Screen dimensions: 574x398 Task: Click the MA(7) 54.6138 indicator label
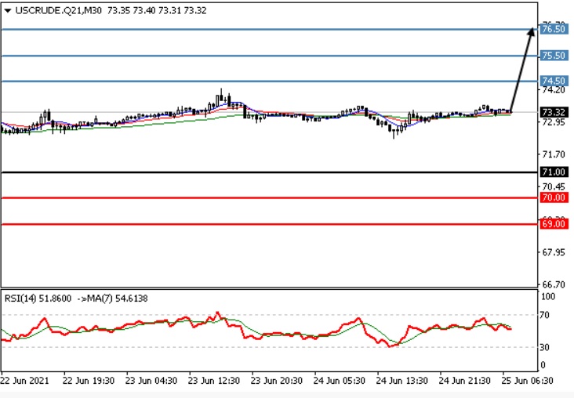click(117, 298)
